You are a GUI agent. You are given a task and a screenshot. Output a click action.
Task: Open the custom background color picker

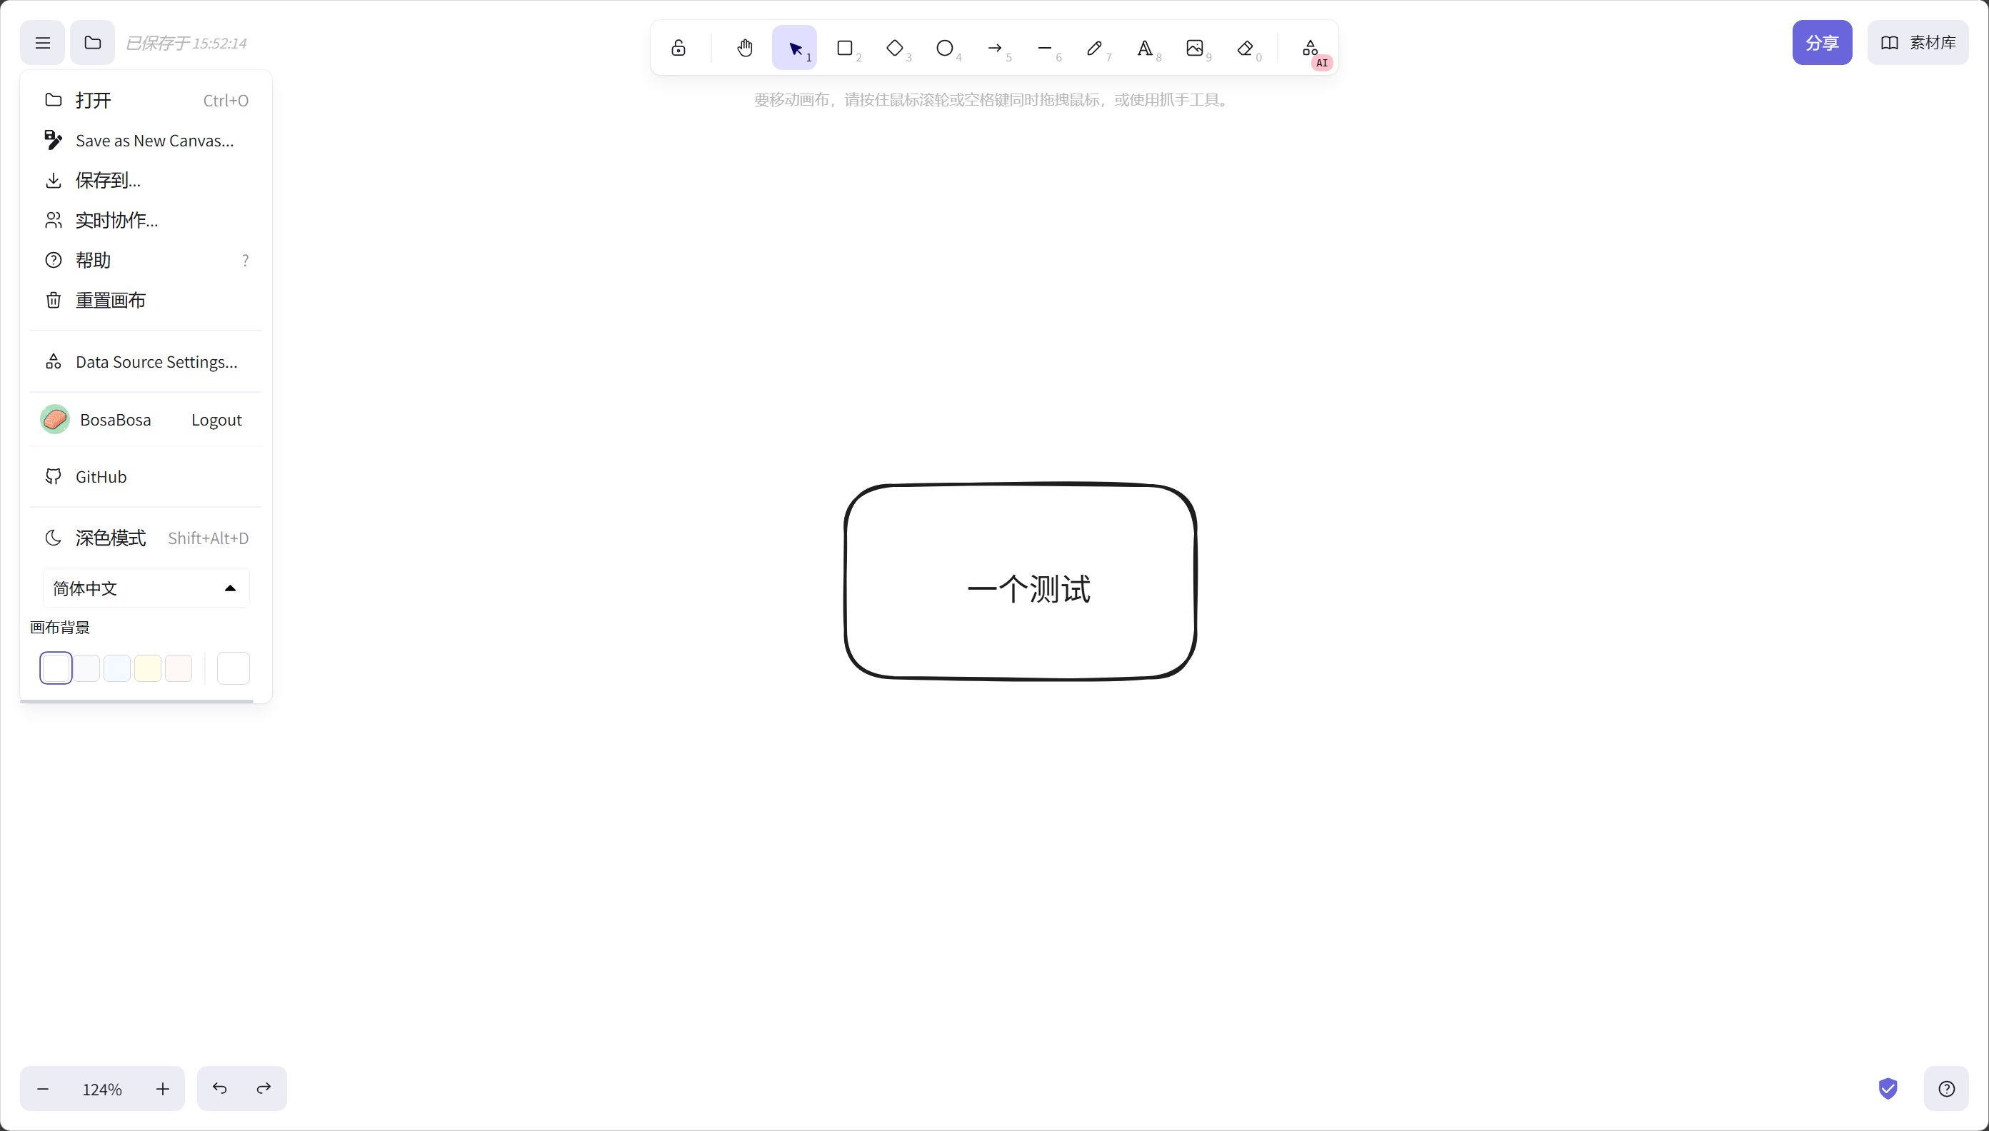pos(233,668)
